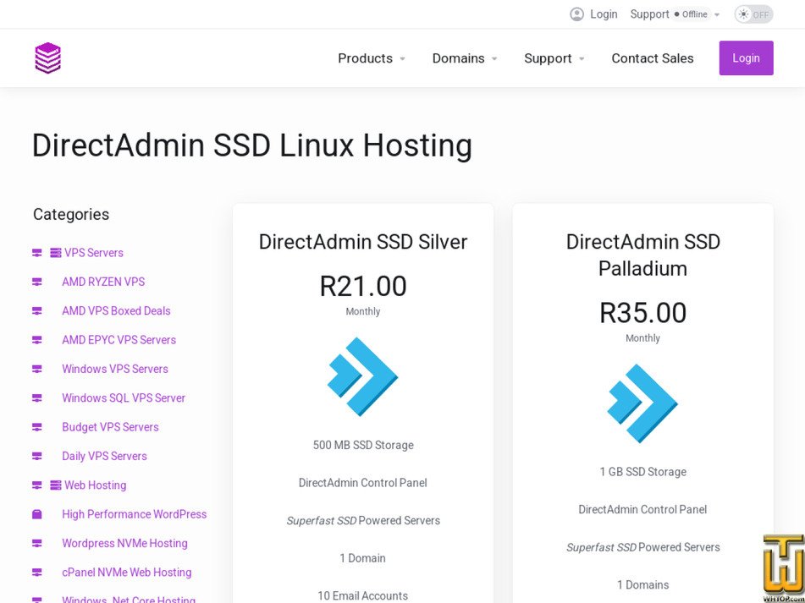Click the box icon beside High Performance WordPress
This screenshot has width=805, height=603.
tap(37, 514)
